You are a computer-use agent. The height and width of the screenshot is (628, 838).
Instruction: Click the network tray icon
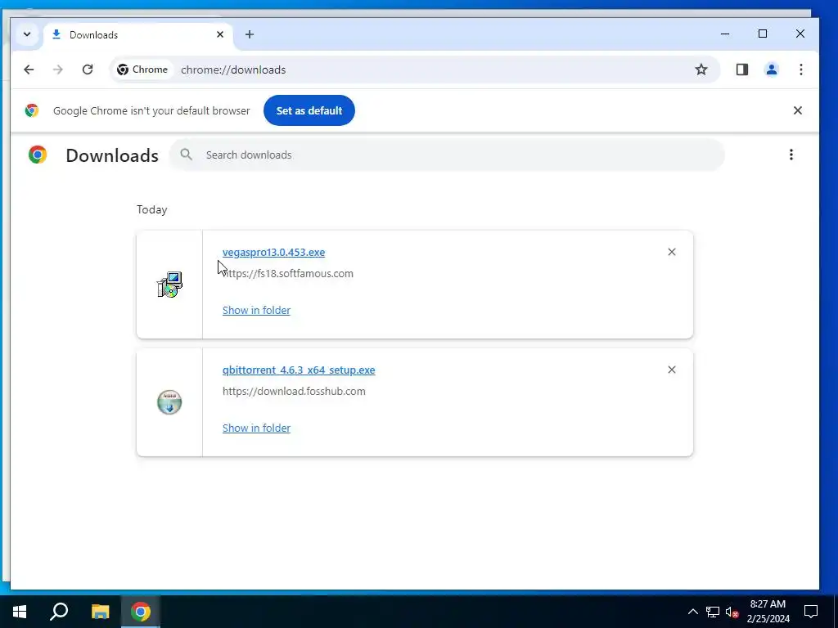(x=713, y=612)
